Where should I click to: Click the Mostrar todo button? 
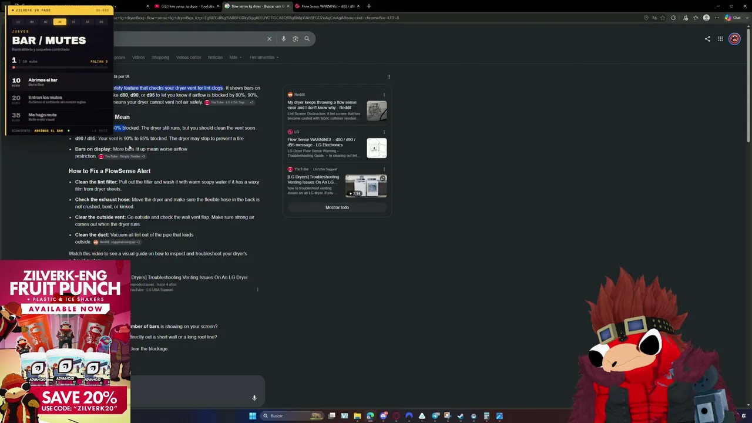click(x=337, y=207)
